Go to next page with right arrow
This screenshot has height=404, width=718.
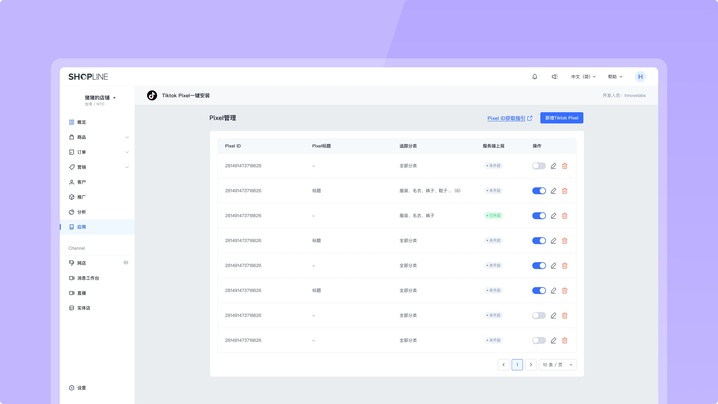(531, 365)
